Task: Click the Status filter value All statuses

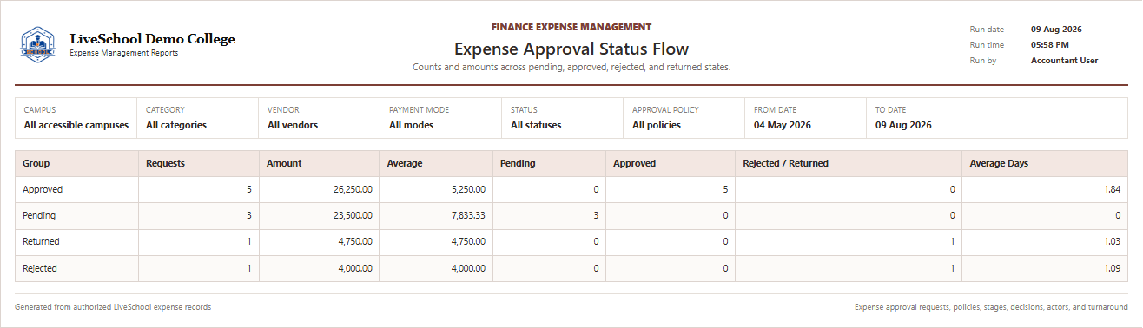Action: click(536, 125)
